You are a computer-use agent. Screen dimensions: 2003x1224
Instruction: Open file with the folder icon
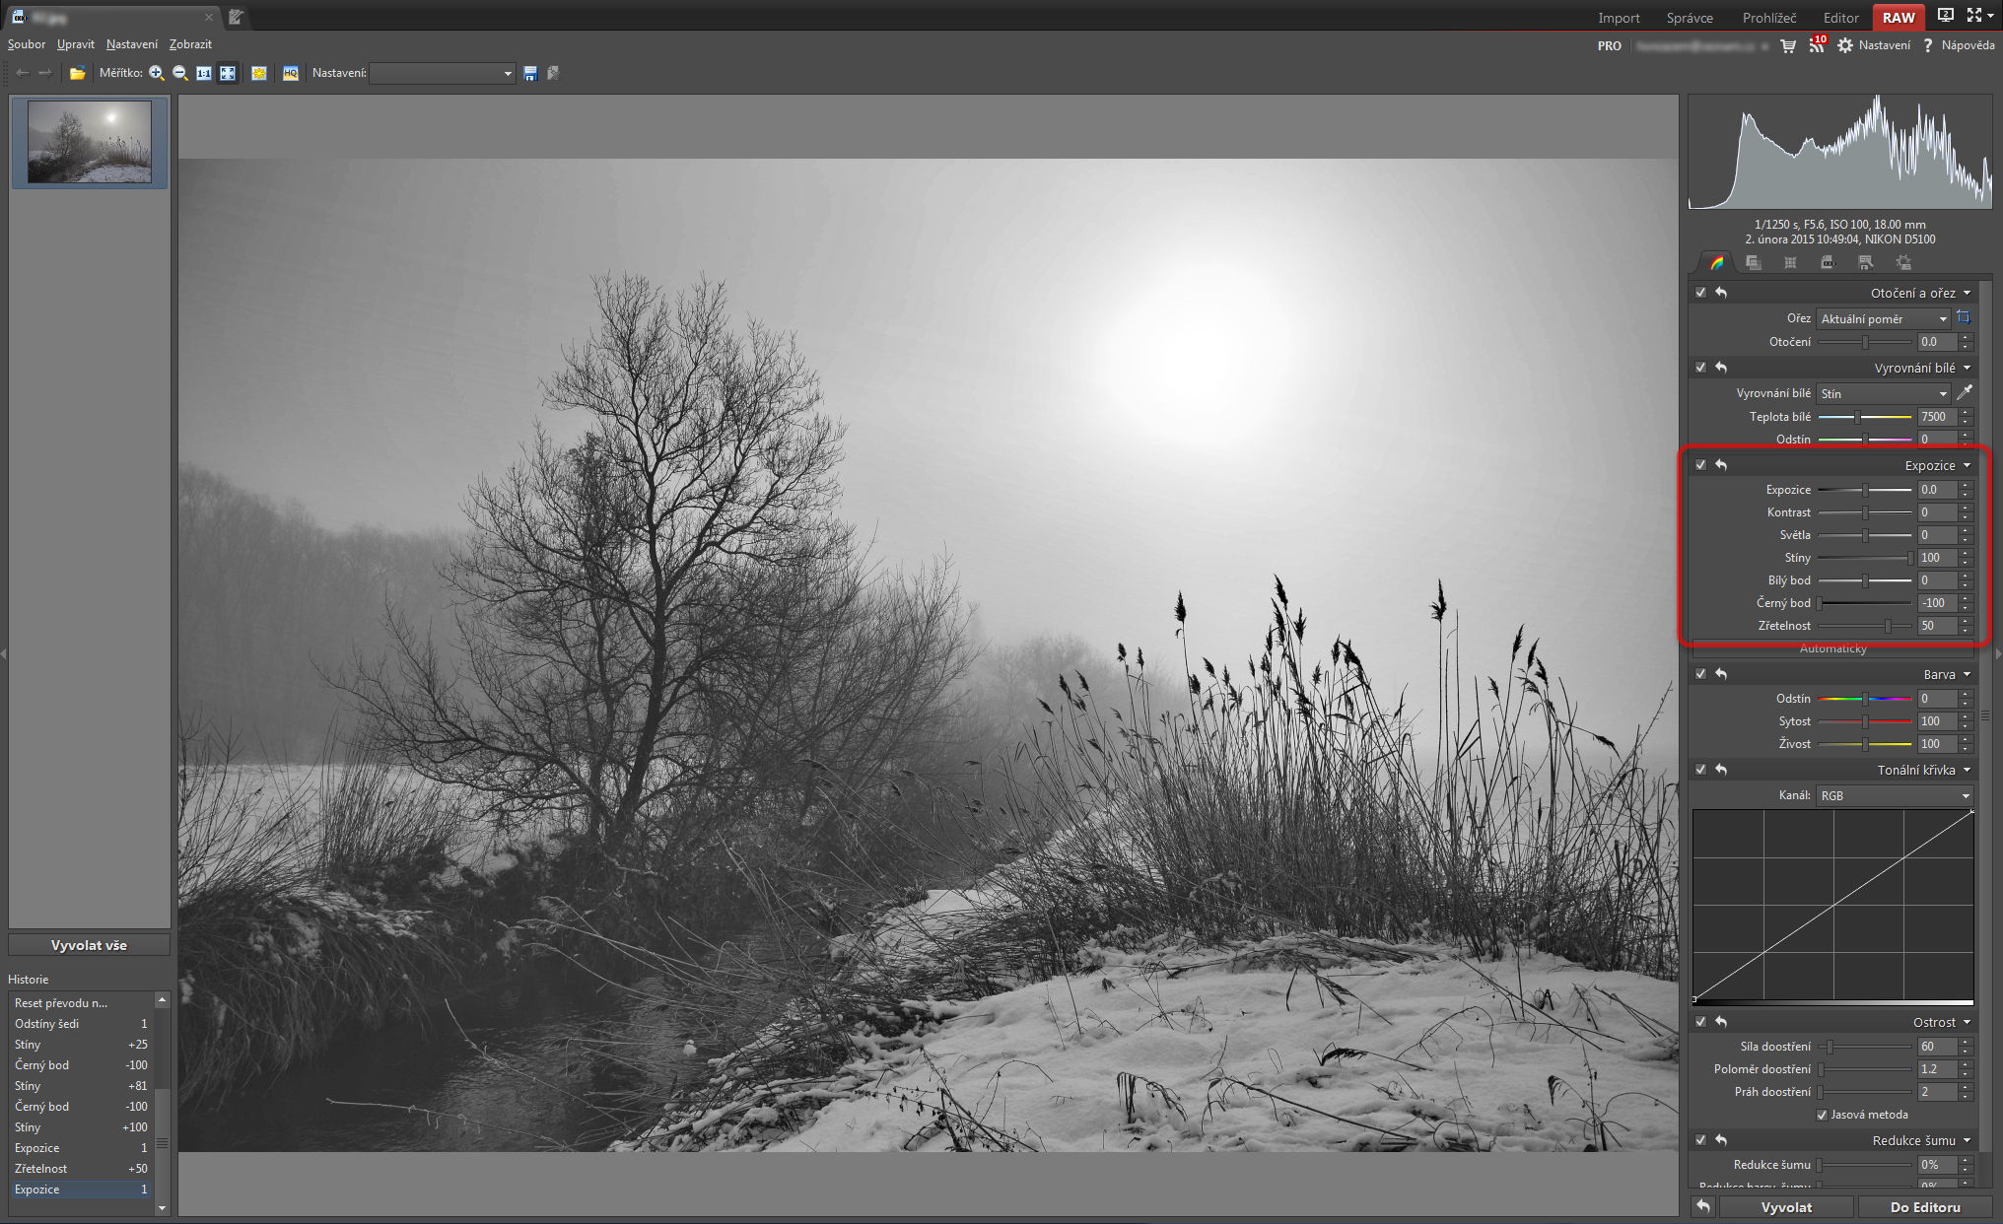[77, 73]
